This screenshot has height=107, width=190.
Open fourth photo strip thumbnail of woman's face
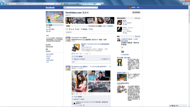[100, 21]
